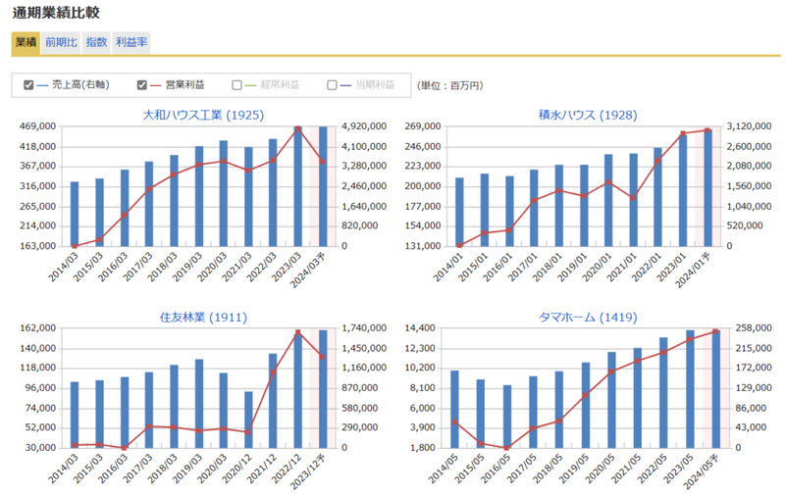Viewport: 785px width, 495px height.
Task: Click the 2023/12予 forecast bar in 住友林業 chart
Action: click(323, 389)
